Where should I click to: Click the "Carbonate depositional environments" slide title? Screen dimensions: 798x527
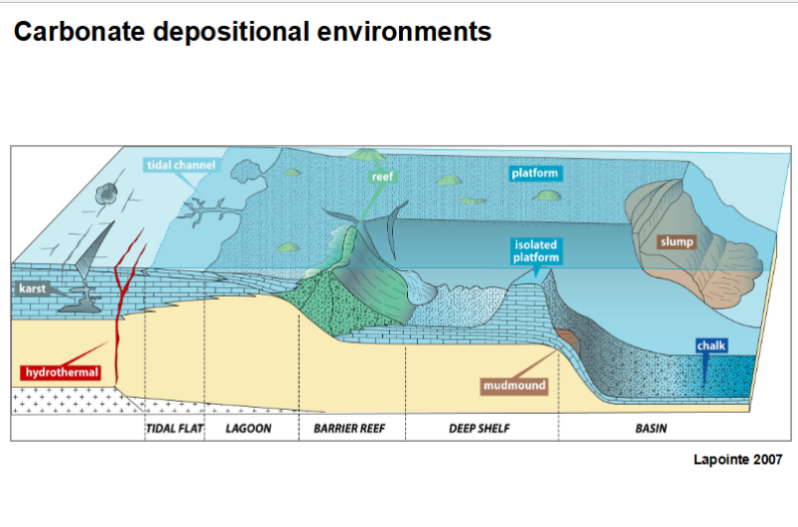(x=252, y=32)
